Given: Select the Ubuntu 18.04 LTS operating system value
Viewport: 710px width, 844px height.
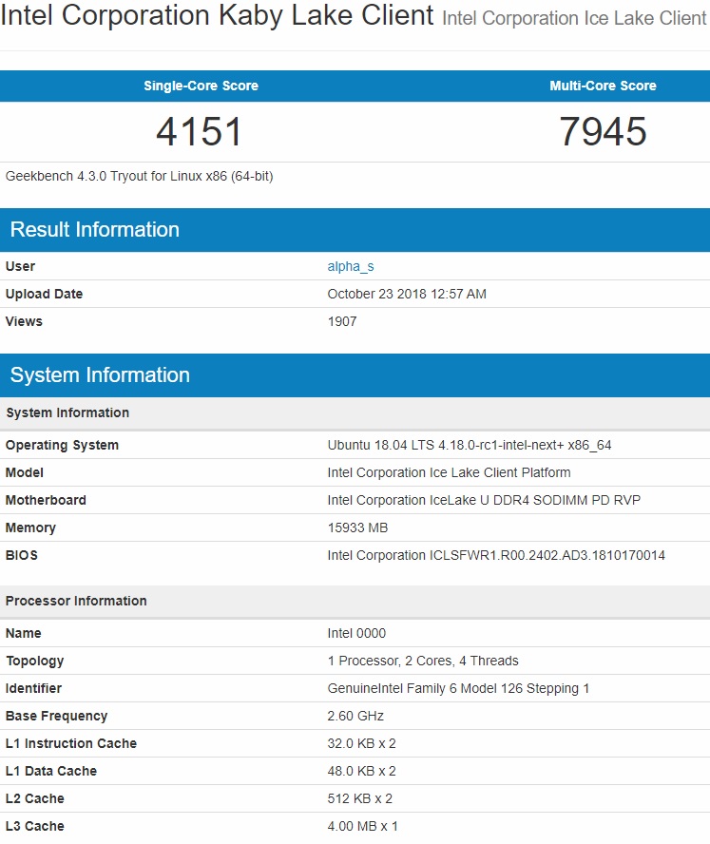Looking at the screenshot, I should click(x=470, y=445).
